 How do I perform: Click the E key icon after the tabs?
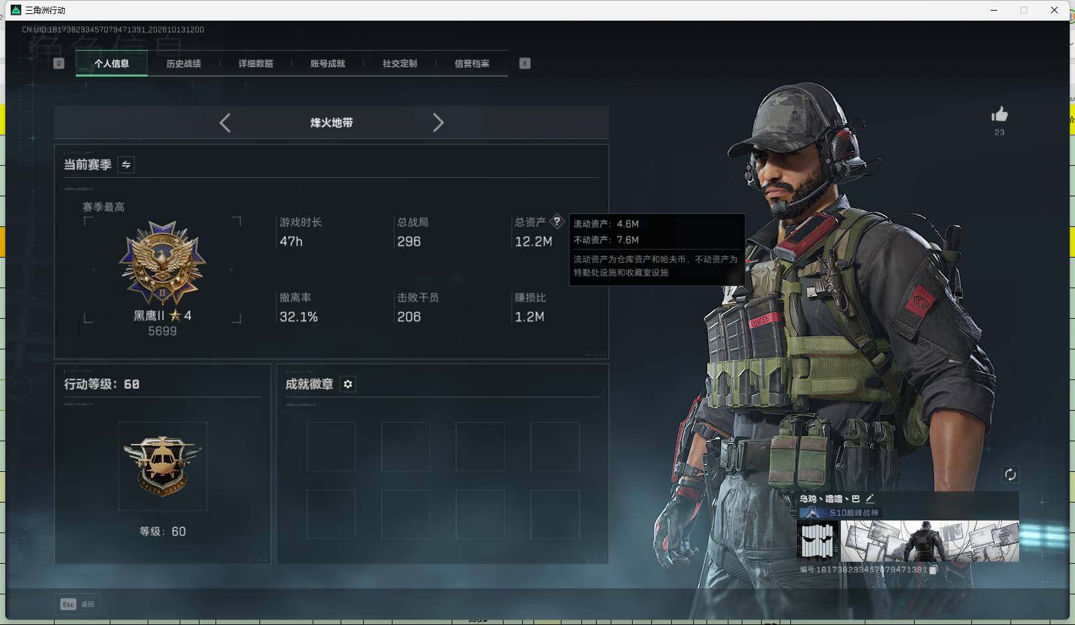(525, 63)
